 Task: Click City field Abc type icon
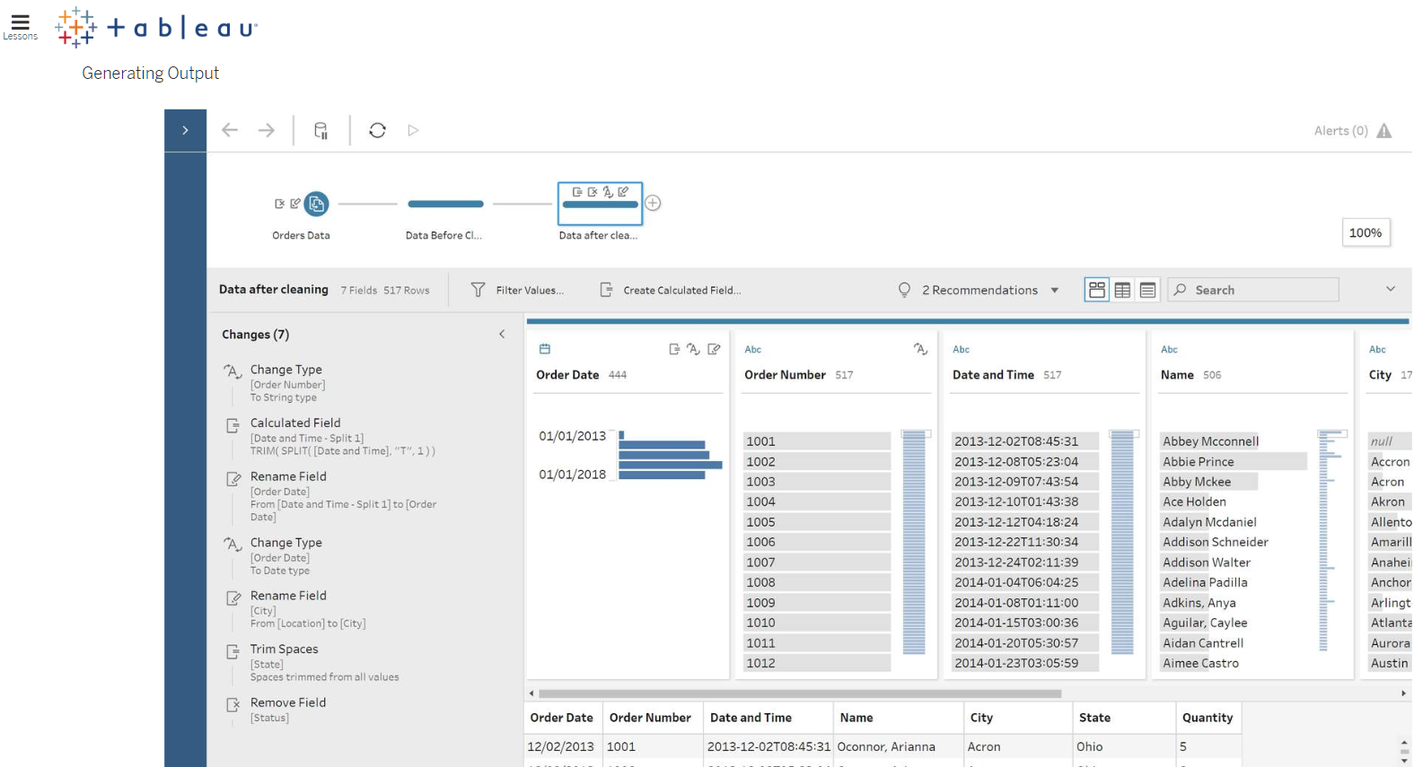tap(1378, 350)
